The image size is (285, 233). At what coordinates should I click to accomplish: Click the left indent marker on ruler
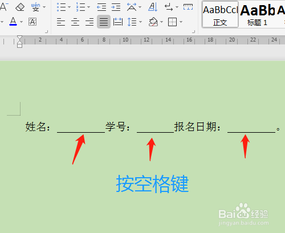pos(19,45)
